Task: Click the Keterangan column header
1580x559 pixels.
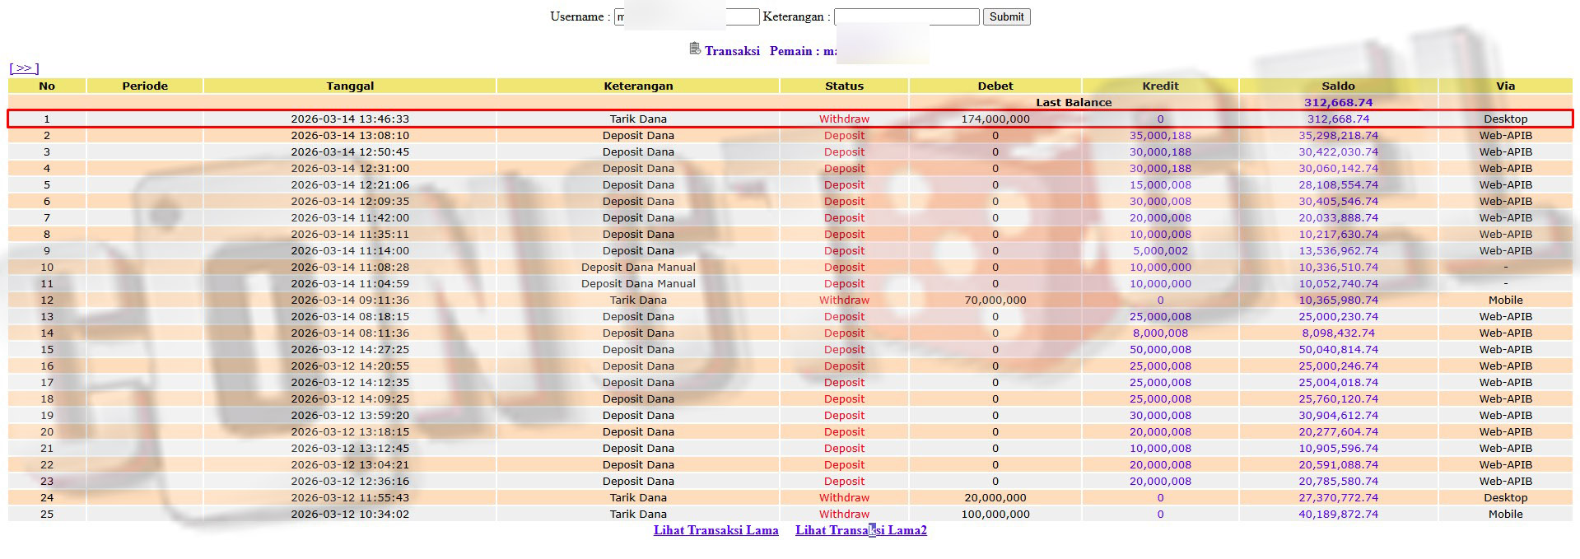Action: [638, 86]
